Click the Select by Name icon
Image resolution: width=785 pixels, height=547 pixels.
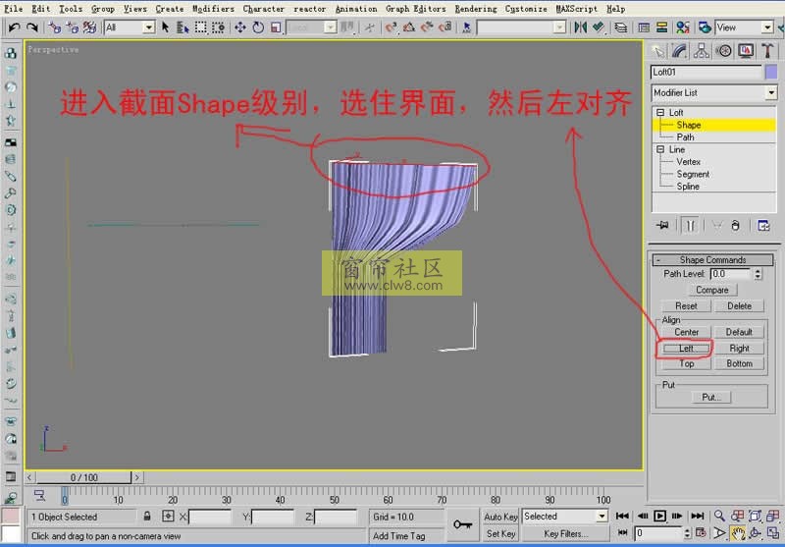click(x=183, y=27)
